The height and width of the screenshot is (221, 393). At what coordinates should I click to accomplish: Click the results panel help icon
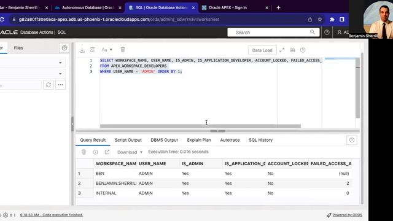click(352, 140)
